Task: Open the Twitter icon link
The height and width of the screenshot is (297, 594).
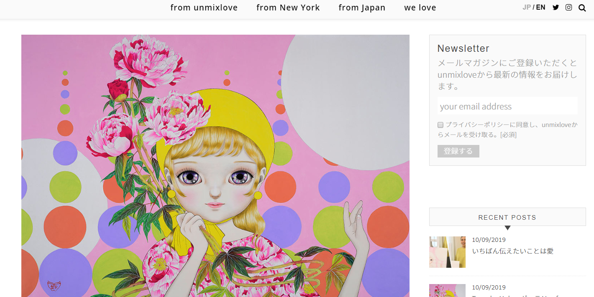Action: coord(556,7)
